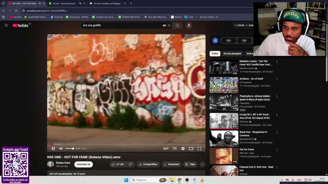The image size is (328, 184).
Task: Focus the address bar URL
Action: click(47, 11)
